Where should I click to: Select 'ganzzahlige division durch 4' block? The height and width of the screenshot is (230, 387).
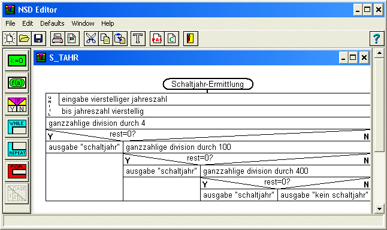[x=208, y=123]
